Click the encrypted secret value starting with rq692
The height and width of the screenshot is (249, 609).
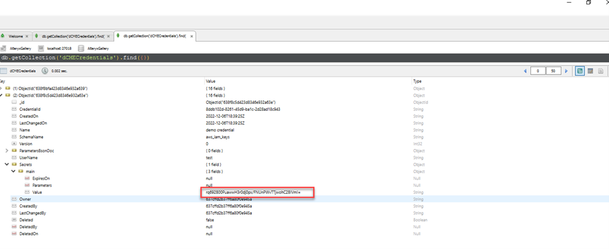253,192
